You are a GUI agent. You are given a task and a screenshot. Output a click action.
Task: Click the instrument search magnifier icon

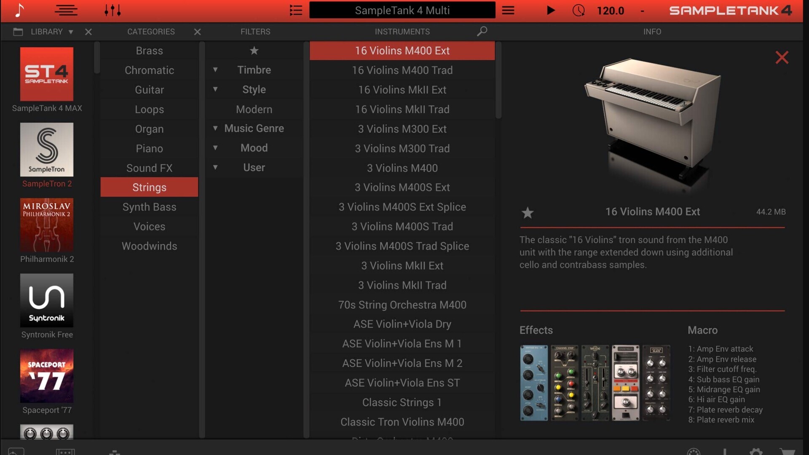(x=482, y=31)
